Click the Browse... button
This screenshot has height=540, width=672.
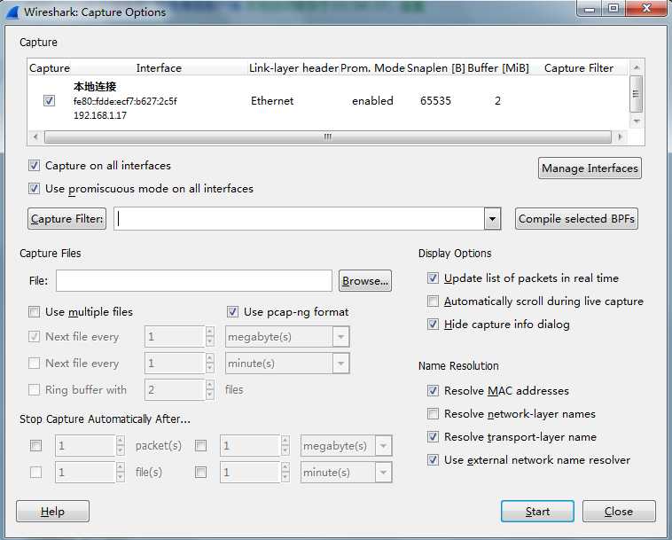[x=365, y=281]
